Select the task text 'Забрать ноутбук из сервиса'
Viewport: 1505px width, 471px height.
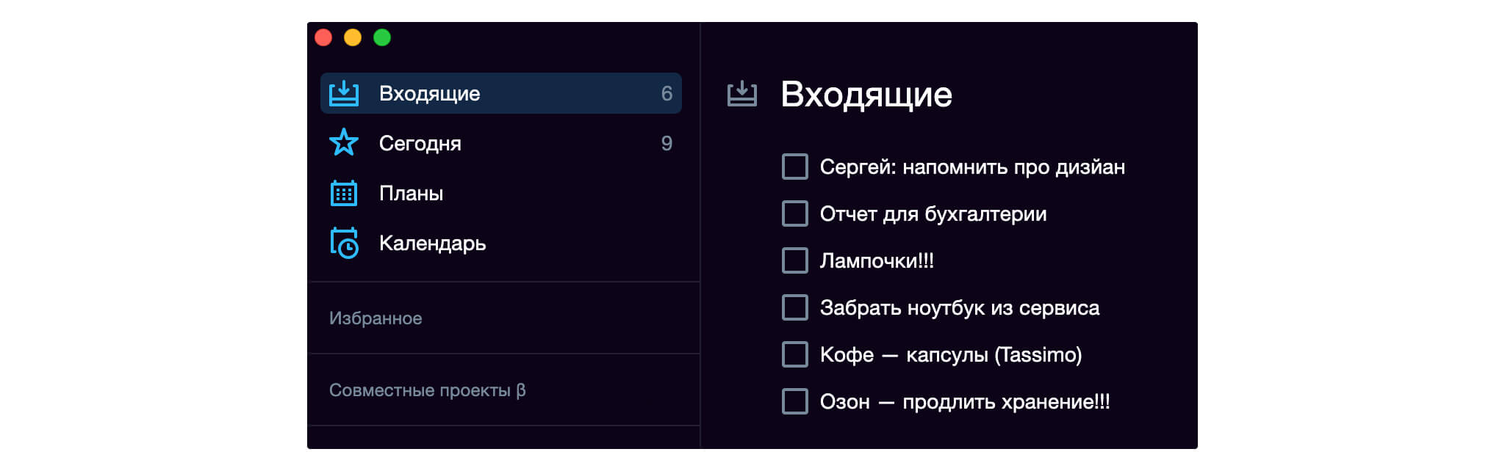(x=960, y=308)
